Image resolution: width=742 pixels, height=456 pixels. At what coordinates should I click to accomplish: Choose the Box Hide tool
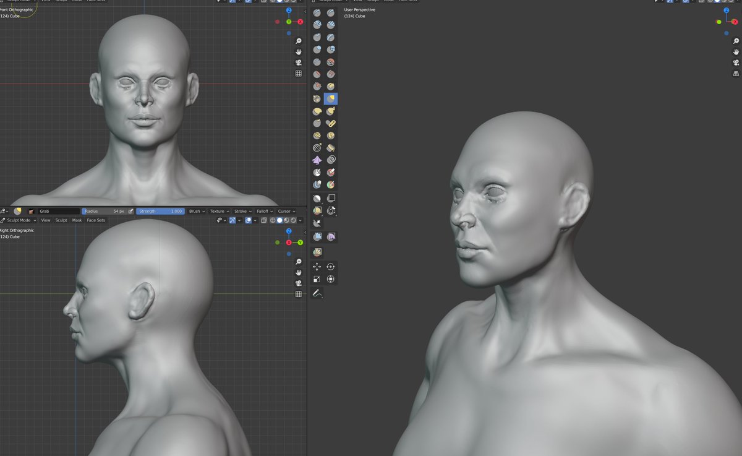click(x=331, y=199)
